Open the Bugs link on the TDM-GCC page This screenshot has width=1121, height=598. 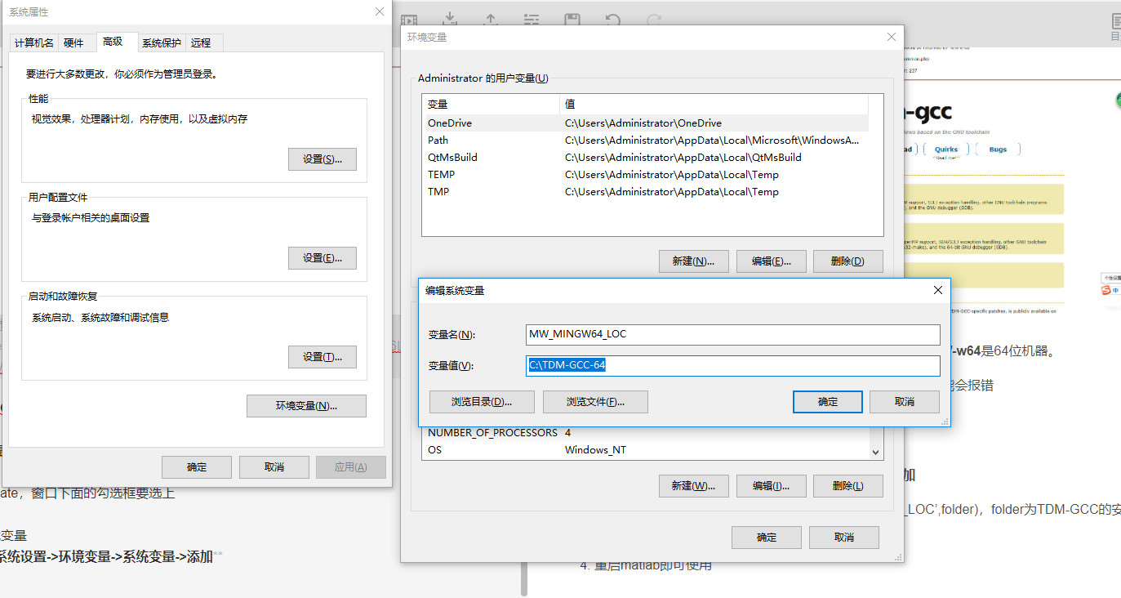pos(998,149)
